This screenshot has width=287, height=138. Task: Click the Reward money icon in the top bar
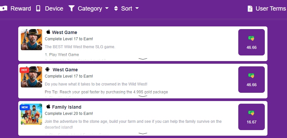tap(3, 8)
